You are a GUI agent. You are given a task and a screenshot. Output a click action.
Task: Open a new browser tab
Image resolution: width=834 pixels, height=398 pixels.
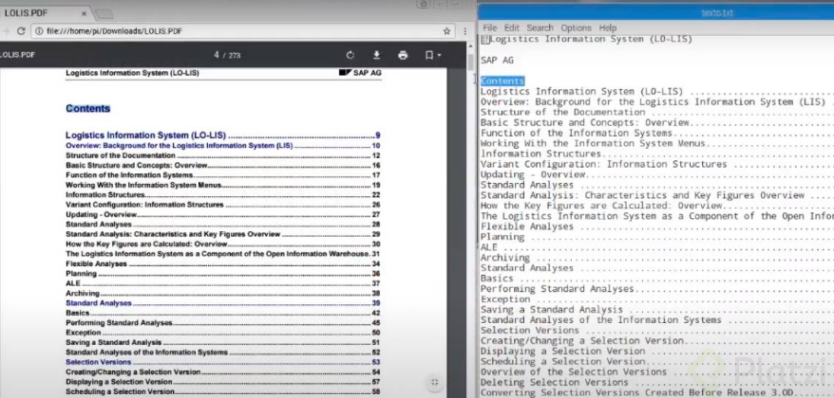point(104,14)
